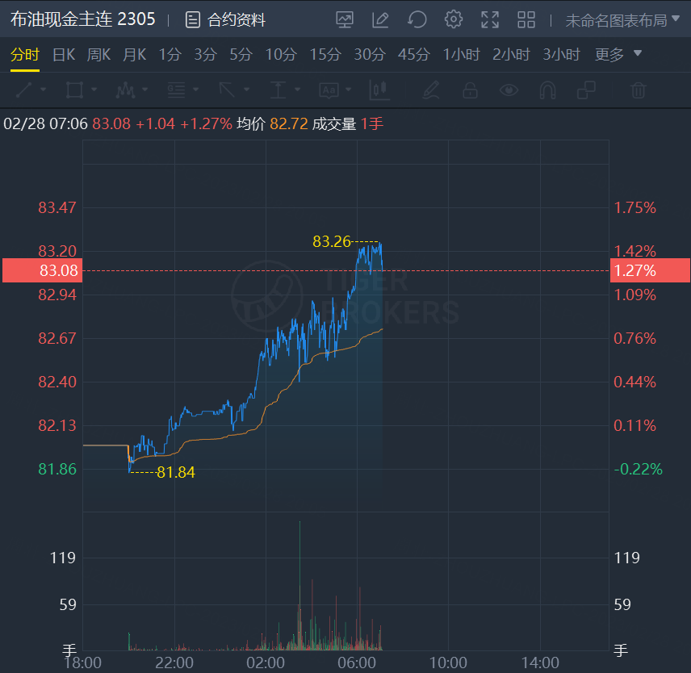
Task: Select the 分时 tab
Action: [x=25, y=55]
